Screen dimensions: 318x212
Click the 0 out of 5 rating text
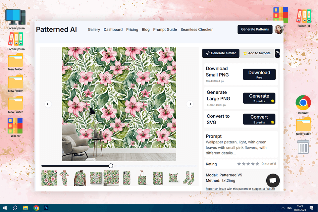pyautogui.click(x=269, y=164)
